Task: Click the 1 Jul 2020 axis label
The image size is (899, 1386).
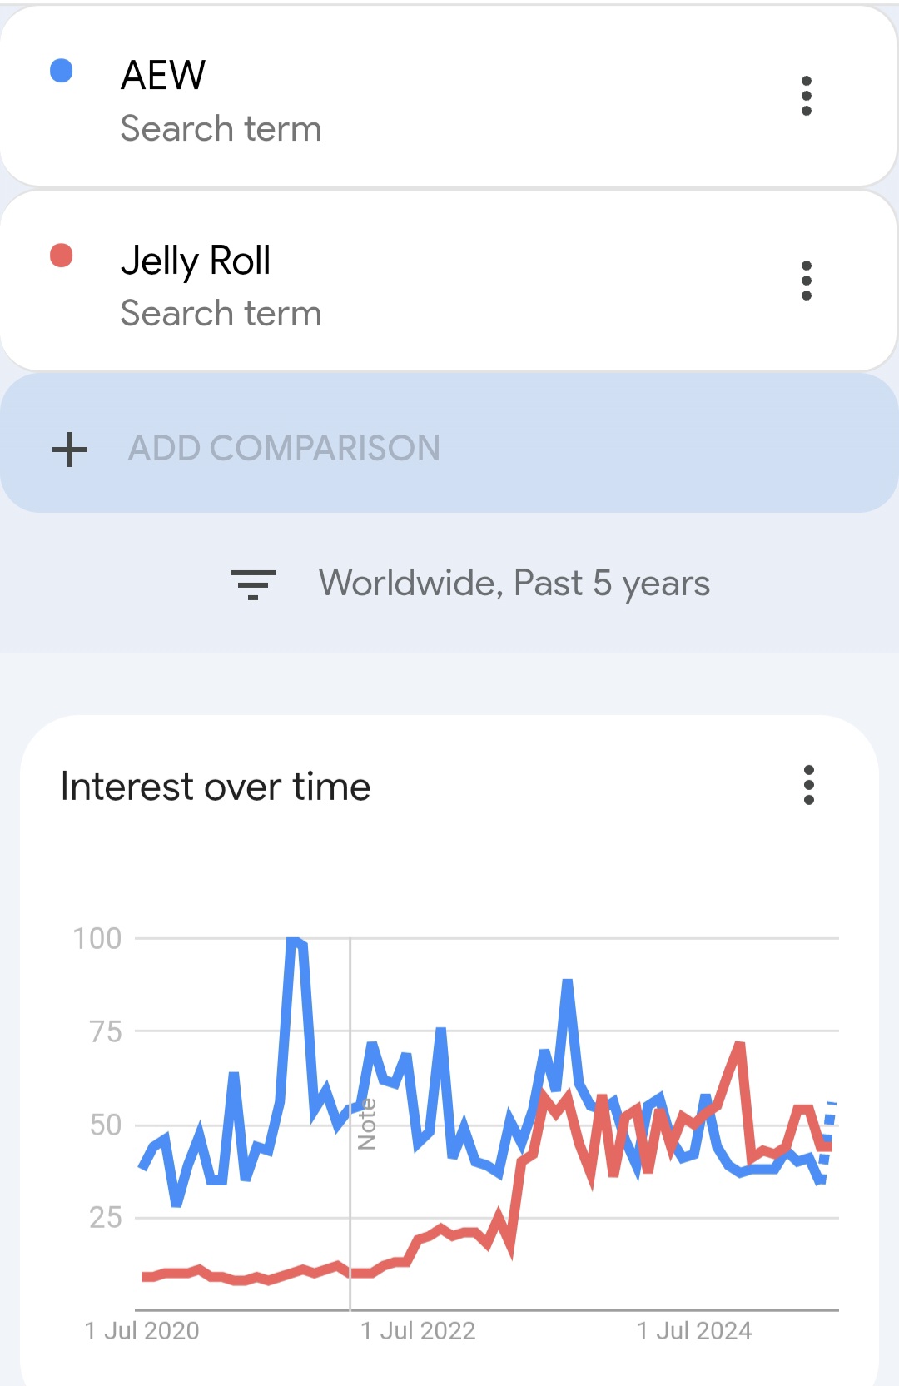Action: tap(142, 1331)
